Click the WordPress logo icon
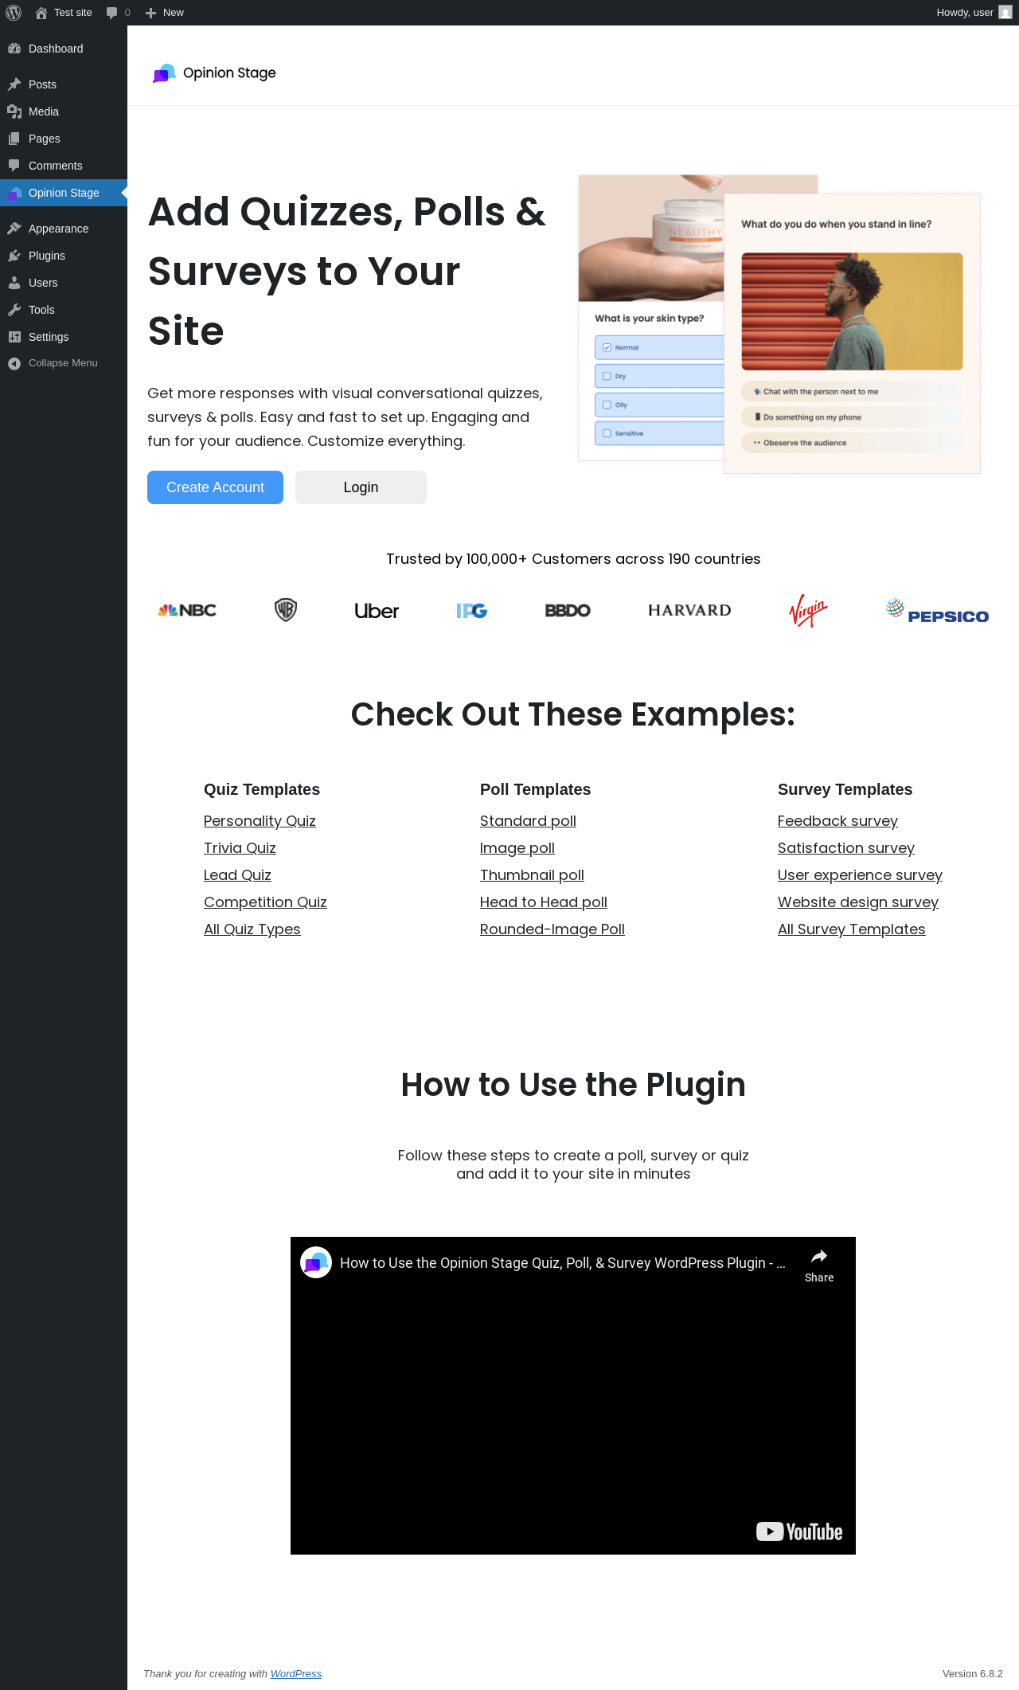This screenshot has height=1690, width=1019. point(14,13)
